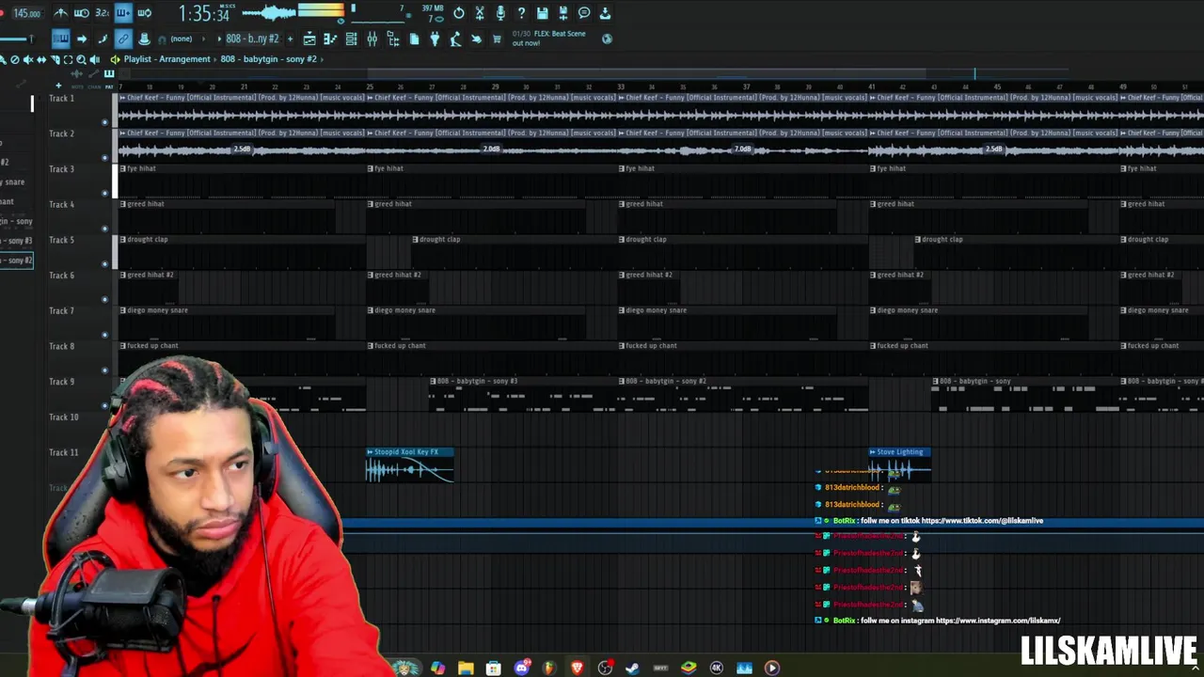Open the project info speech-bubble icon
Image resolution: width=1204 pixels, height=677 pixels.
click(584, 13)
